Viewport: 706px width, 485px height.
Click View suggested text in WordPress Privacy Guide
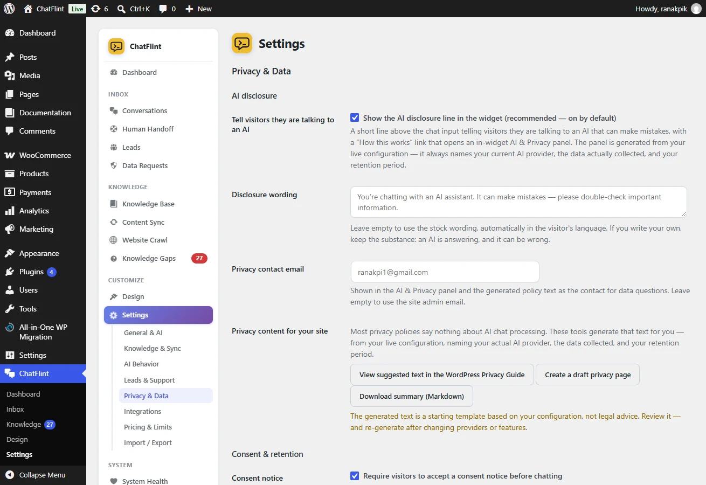442,375
